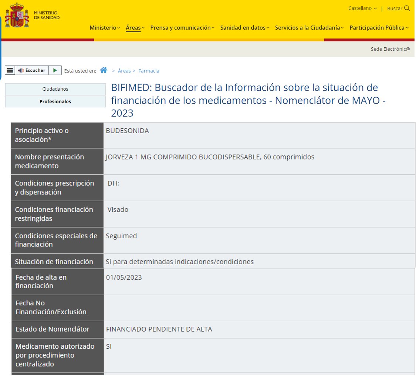Click the green play triangle button

click(x=55, y=70)
